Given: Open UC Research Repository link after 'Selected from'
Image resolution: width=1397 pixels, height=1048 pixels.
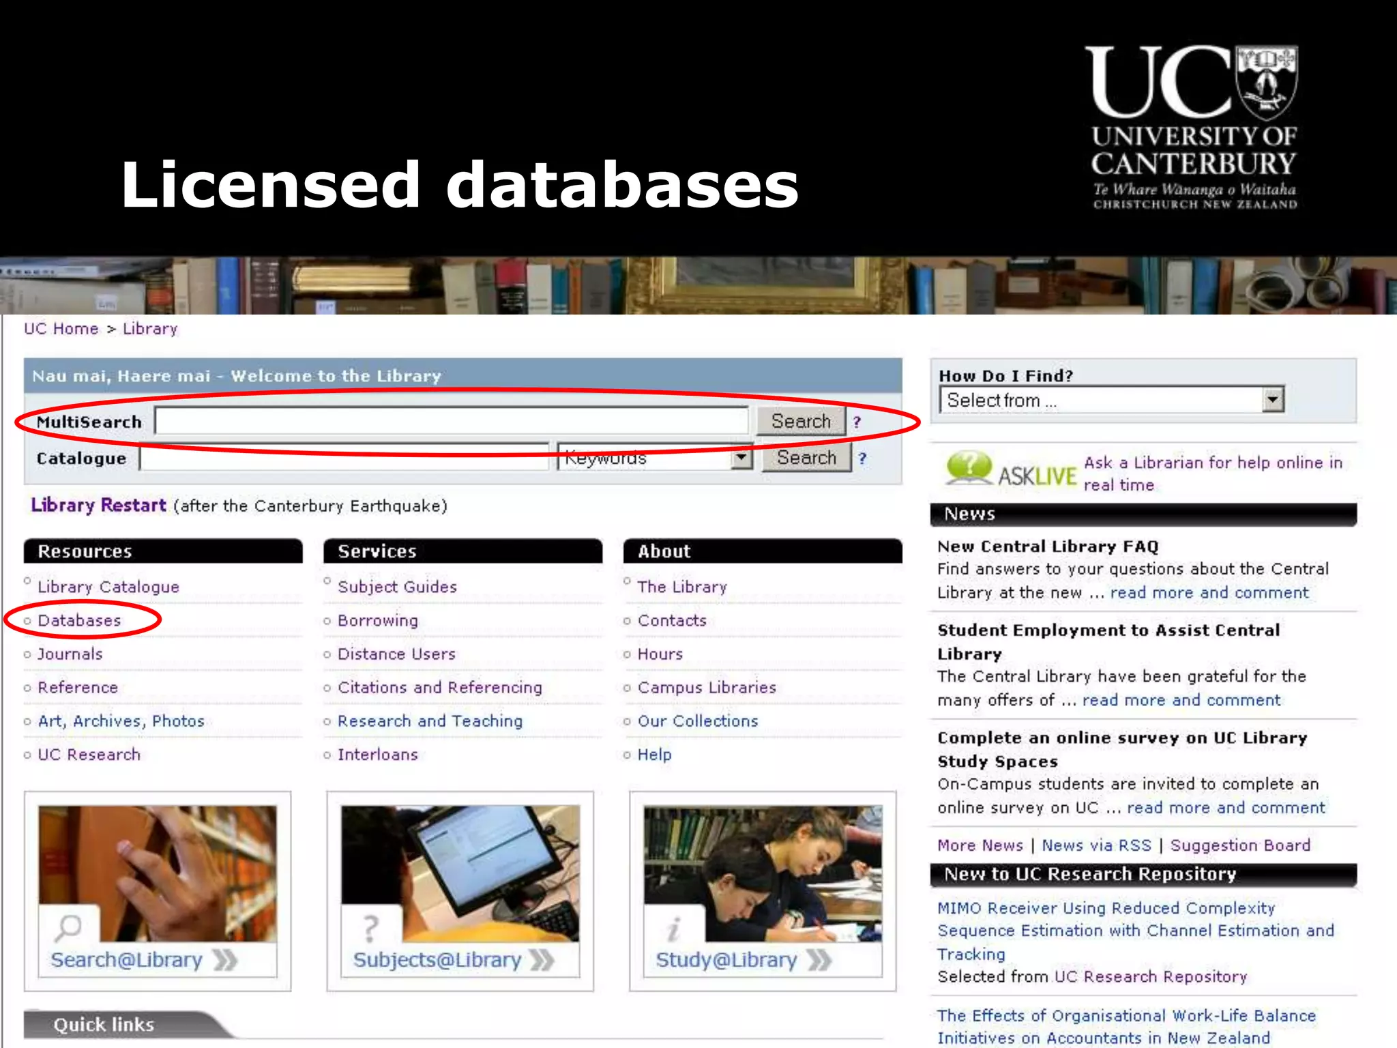Looking at the screenshot, I should tap(1151, 977).
